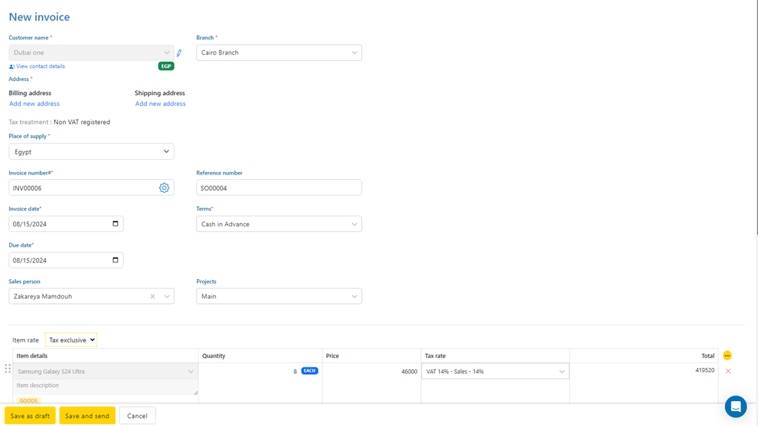Click Save as draft button
The image size is (758, 426).
(30, 416)
